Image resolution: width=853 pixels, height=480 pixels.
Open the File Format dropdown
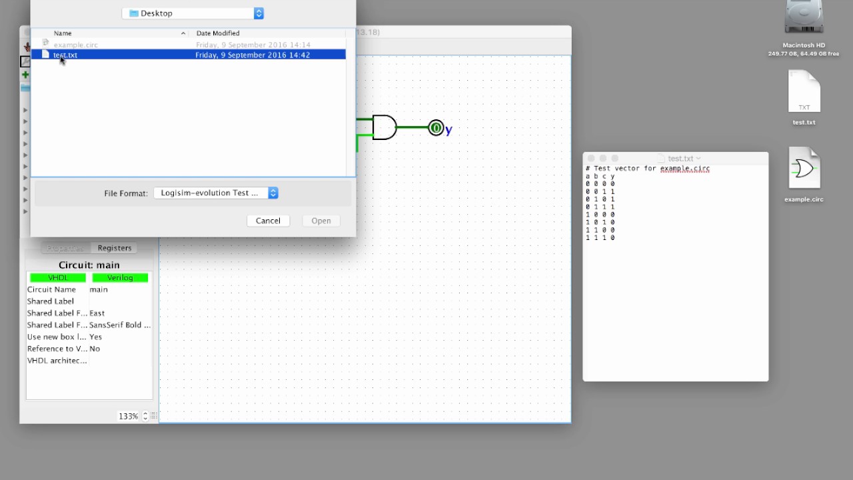[216, 193]
